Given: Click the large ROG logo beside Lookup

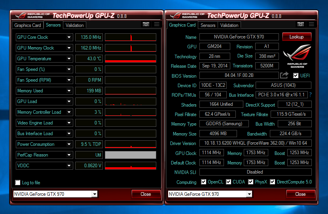Looking at the screenshot, I should click(297, 56).
